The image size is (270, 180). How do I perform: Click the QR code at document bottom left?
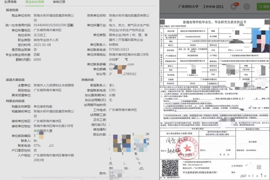pos(166,166)
